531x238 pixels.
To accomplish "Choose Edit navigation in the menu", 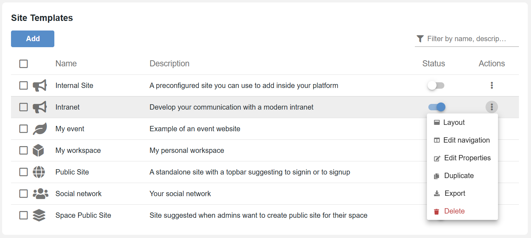I will point(466,140).
